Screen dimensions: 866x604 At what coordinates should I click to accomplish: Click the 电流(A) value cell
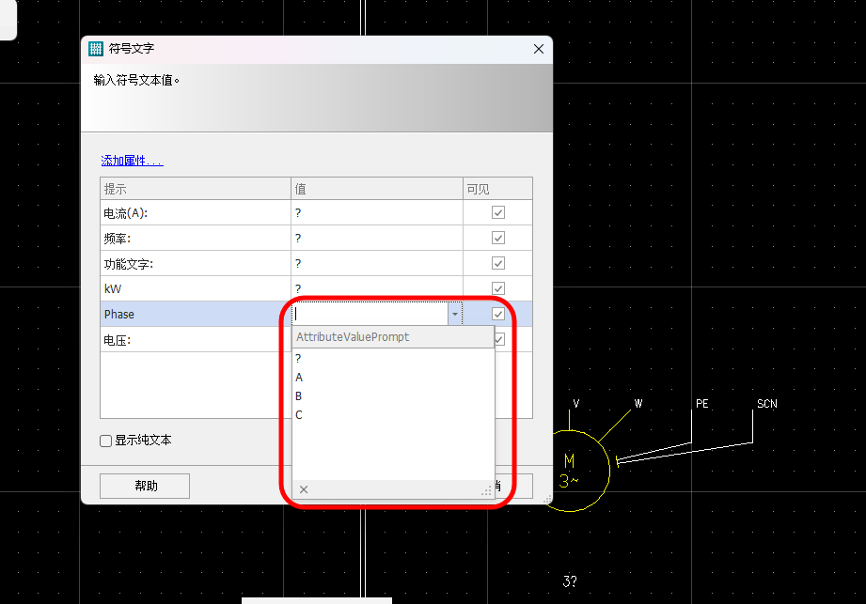tap(376, 213)
